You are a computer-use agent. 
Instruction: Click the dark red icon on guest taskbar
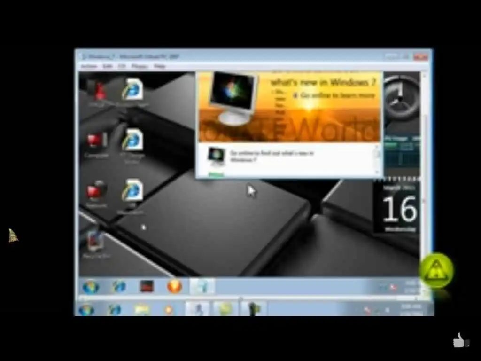pos(147,286)
